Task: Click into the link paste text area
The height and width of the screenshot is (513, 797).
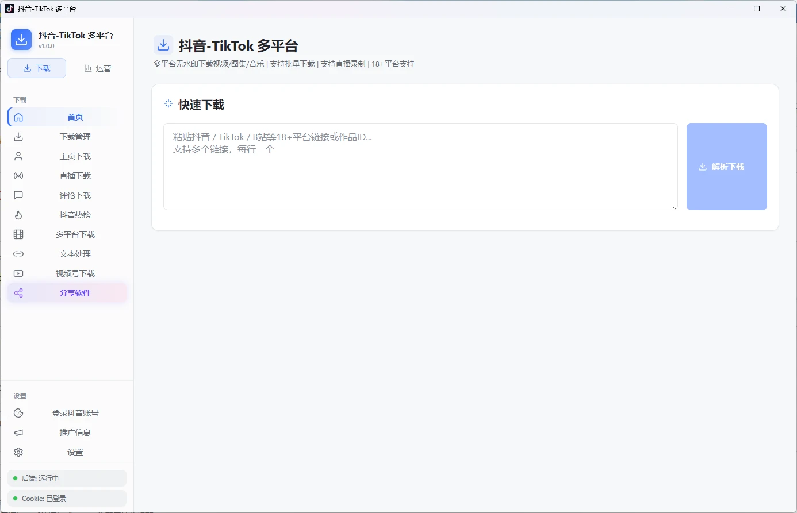Action: [420, 167]
